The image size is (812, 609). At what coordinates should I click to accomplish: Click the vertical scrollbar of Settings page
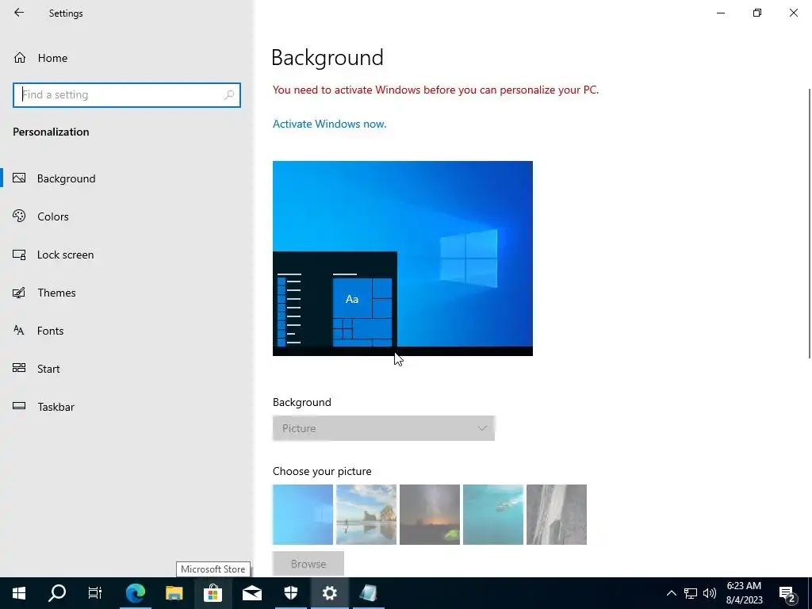coord(810,223)
